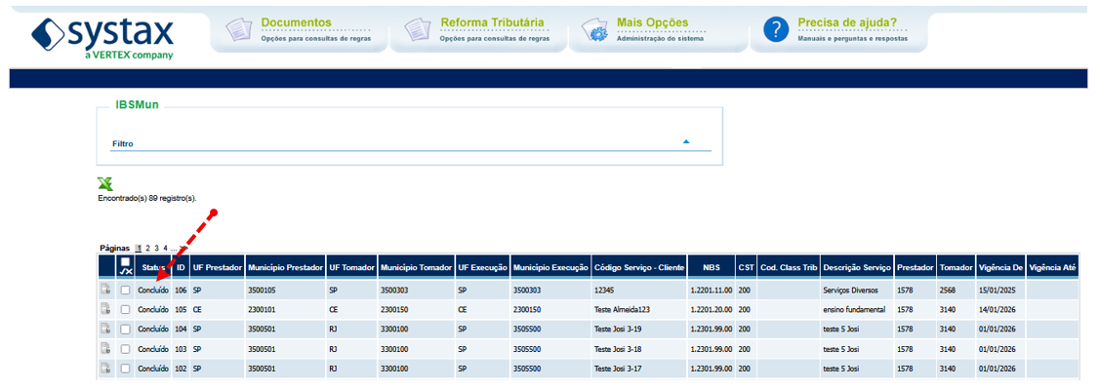This screenshot has width=1100, height=389.
Task: Click the CST column header
Action: click(x=746, y=268)
